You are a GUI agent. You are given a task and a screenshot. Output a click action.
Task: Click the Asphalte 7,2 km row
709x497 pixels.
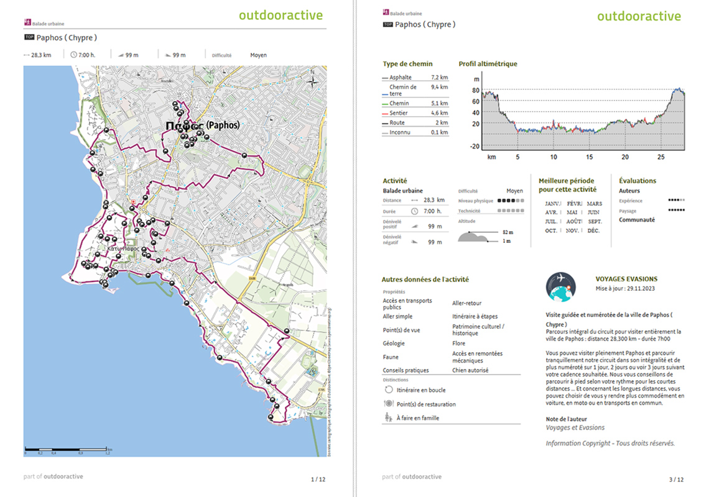415,77
